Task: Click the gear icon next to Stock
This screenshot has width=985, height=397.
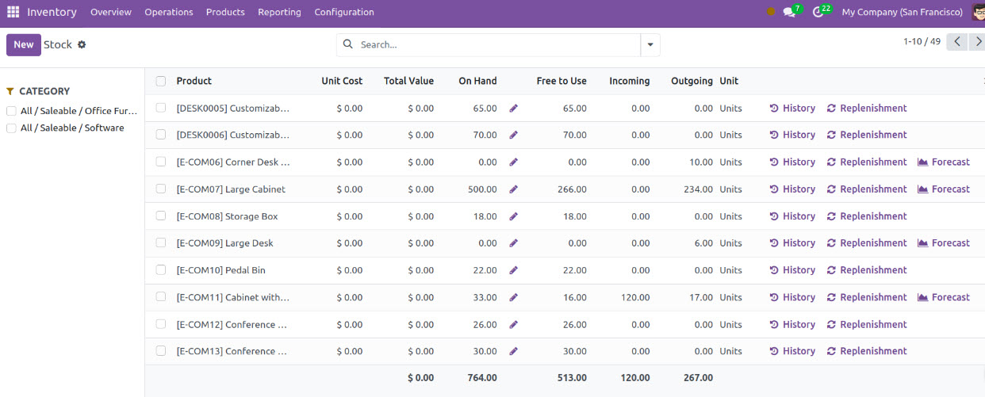Action: [x=82, y=45]
